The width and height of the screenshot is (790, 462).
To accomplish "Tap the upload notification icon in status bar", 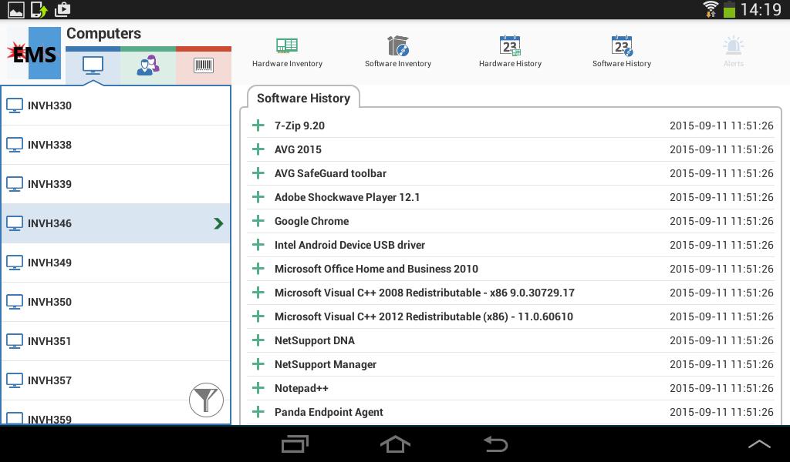I will coord(39,9).
